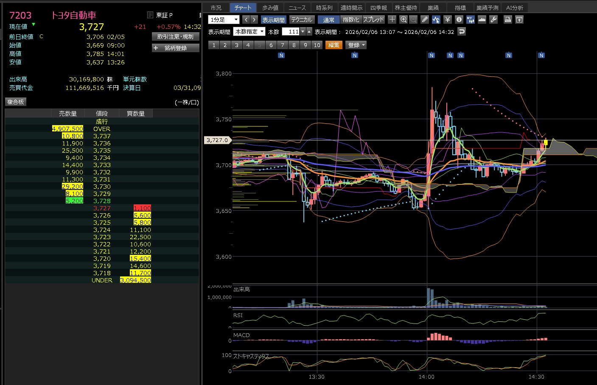This screenshot has width=597, height=385.
Task: Switch to the ニュース tab
Action: click(297, 8)
